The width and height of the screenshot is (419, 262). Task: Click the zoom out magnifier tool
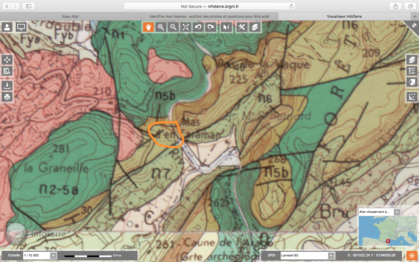173,27
